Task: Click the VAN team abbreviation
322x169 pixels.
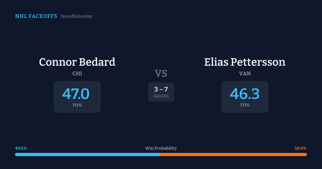Action: tap(245, 74)
